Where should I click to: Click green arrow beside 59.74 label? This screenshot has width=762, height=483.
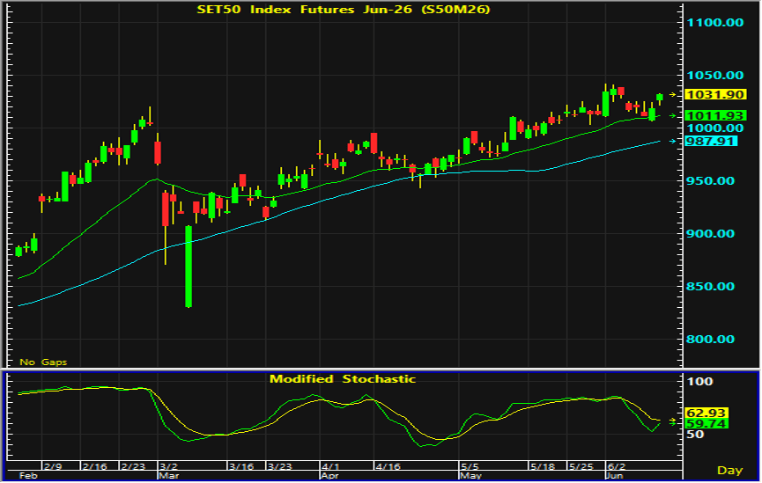click(673, 424)
